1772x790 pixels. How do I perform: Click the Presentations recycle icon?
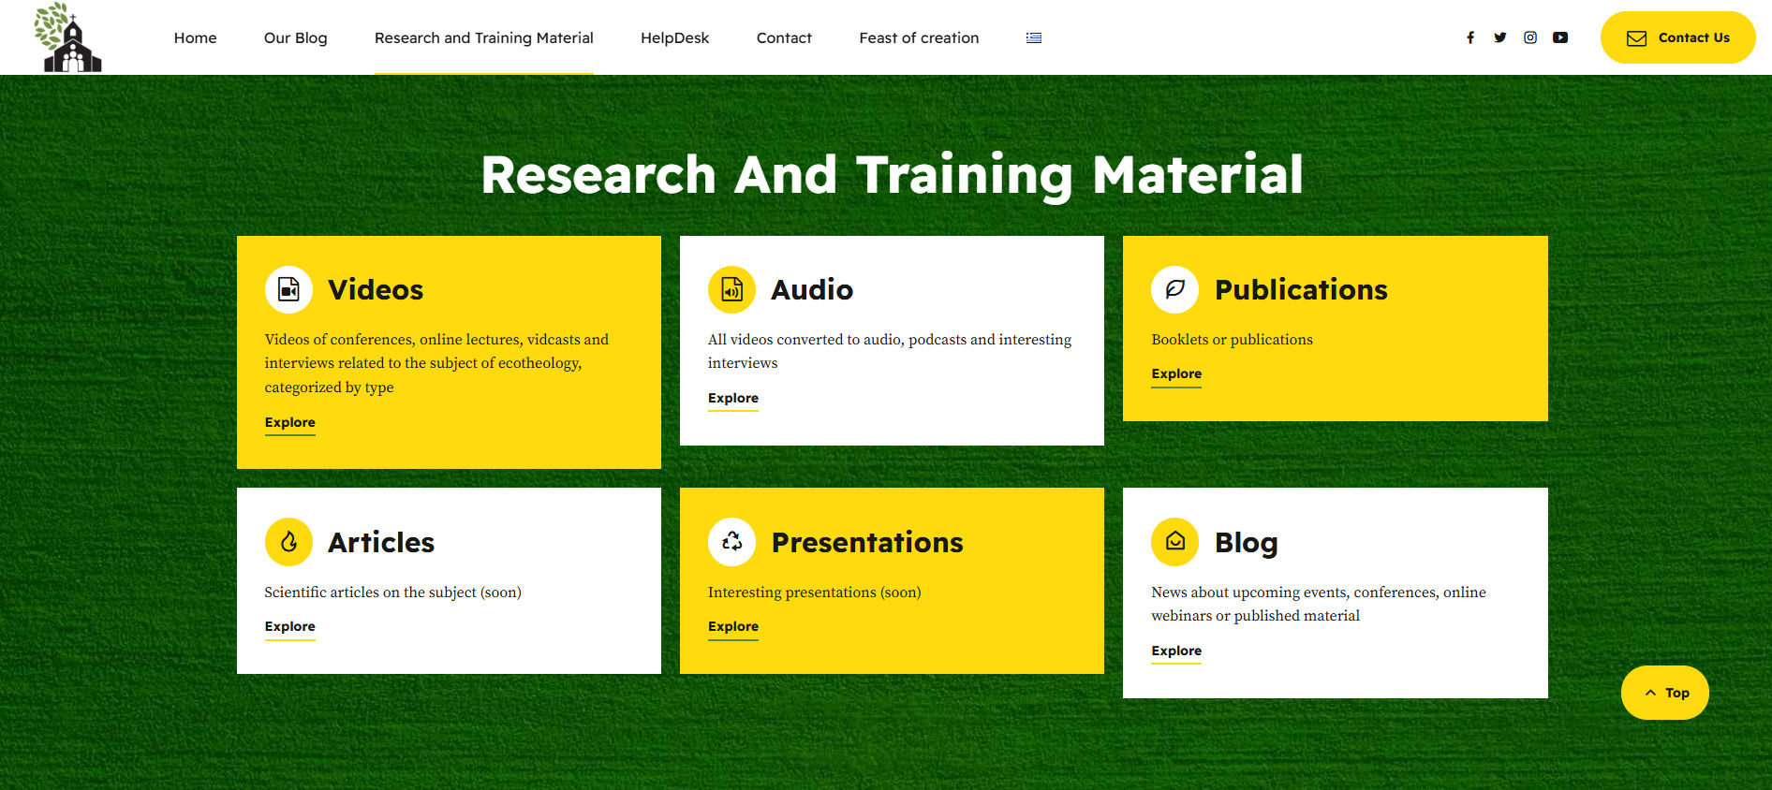pos(732,542)
